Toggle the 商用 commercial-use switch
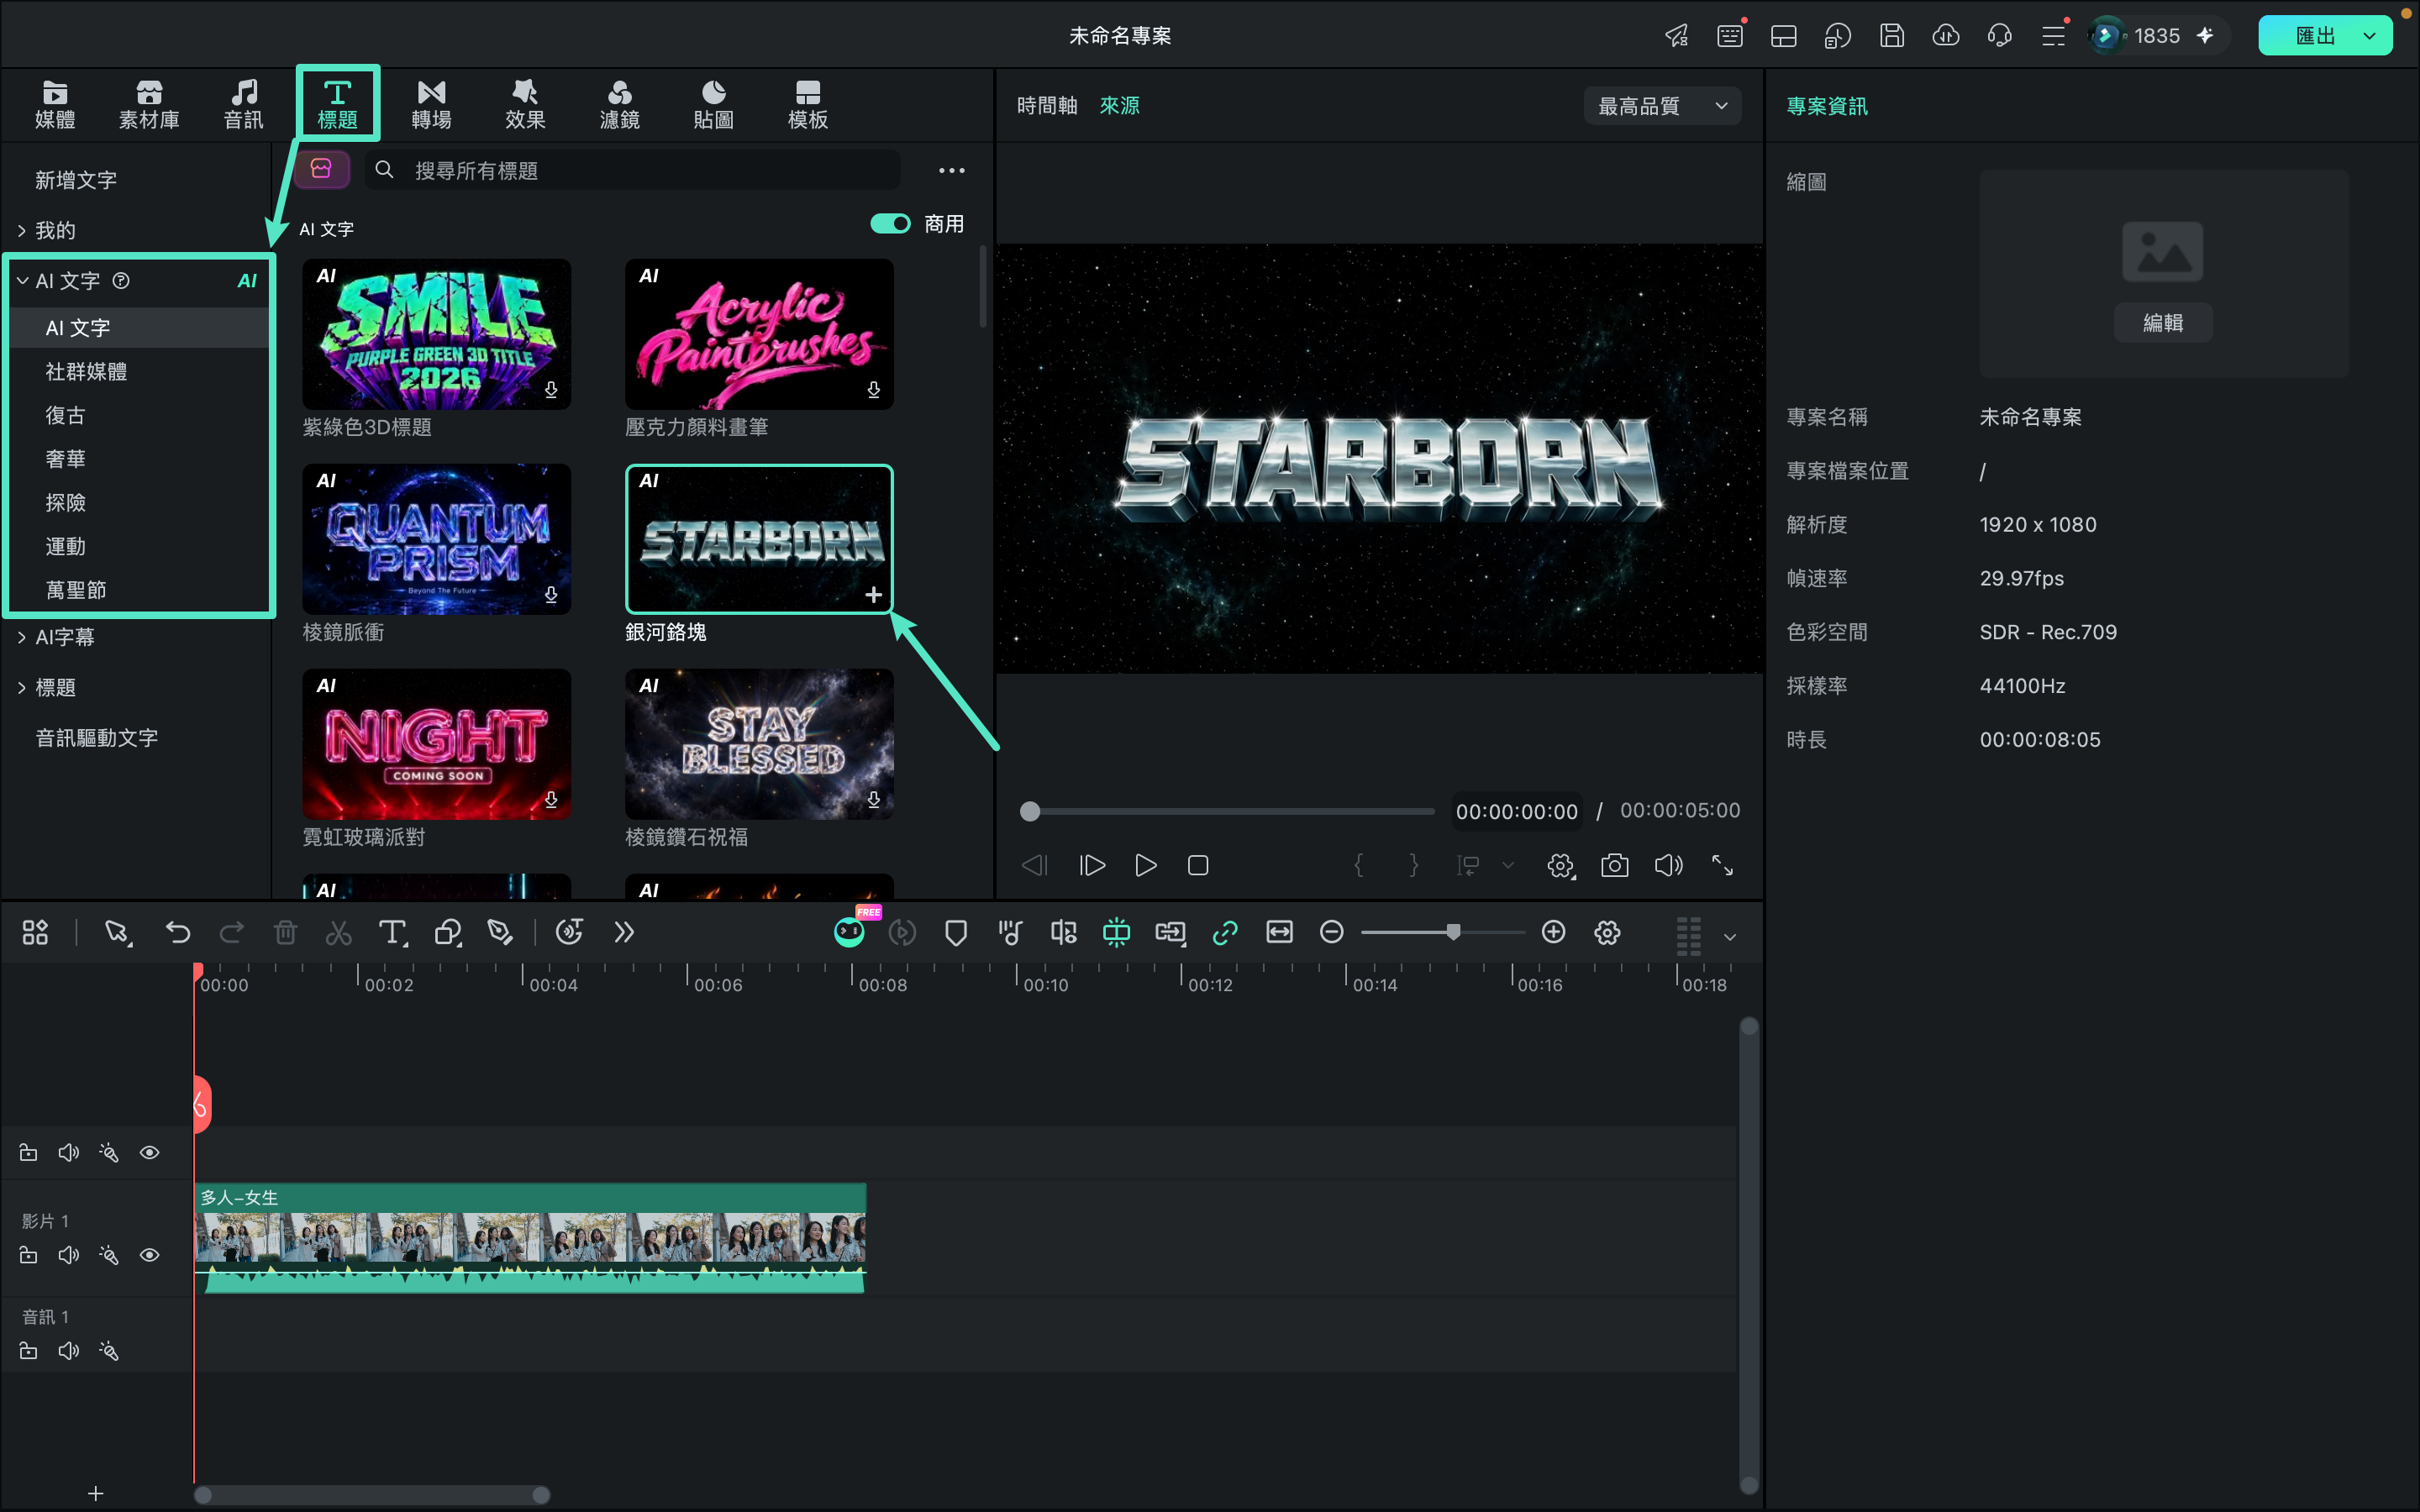The image size is (2420, 1512). pyautogui.click(x=890, y=224)
